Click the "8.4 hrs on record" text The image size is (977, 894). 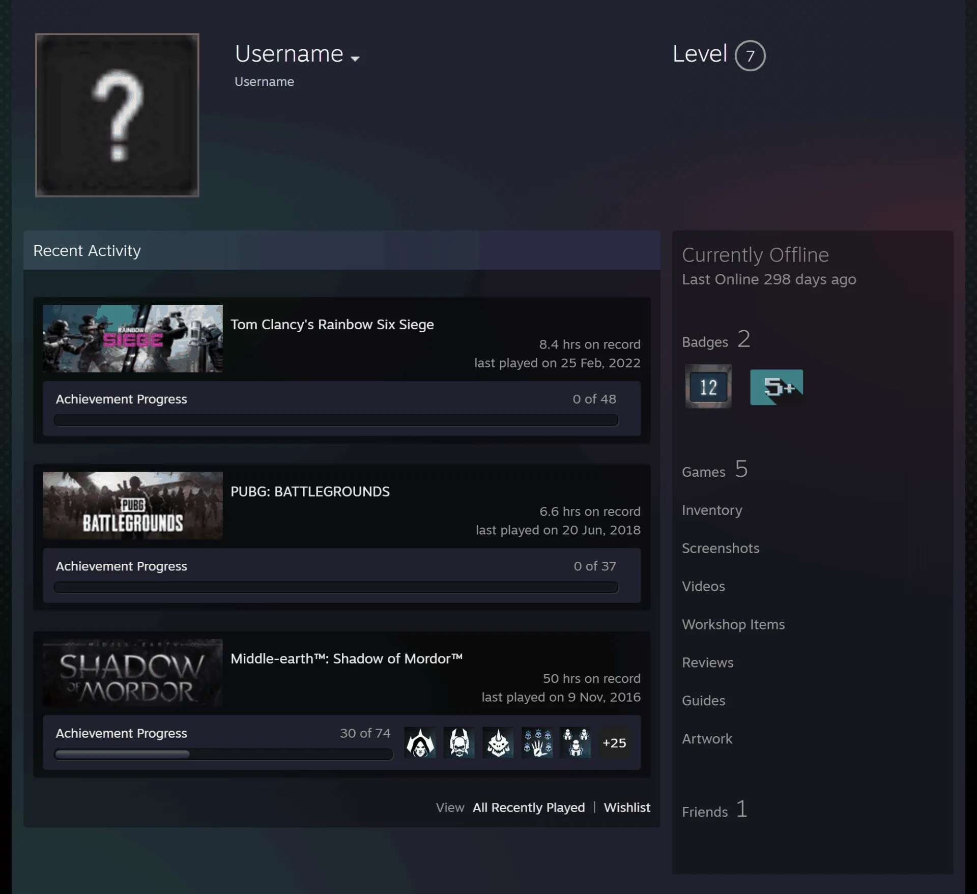[590, 344]
